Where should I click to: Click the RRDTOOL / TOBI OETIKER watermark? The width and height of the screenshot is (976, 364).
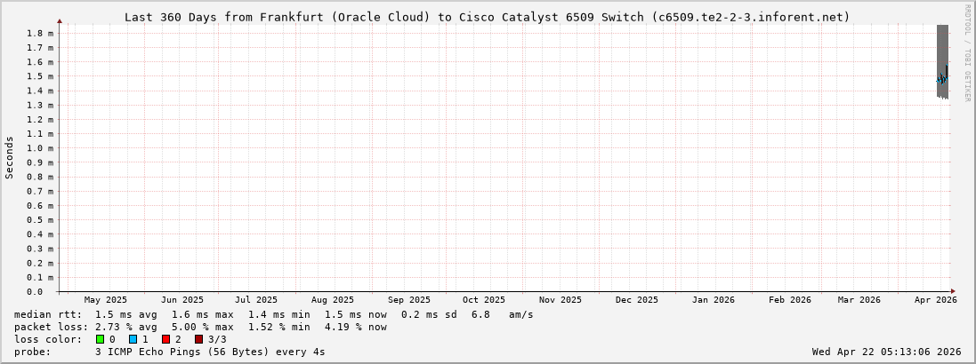tap(967, 53)
